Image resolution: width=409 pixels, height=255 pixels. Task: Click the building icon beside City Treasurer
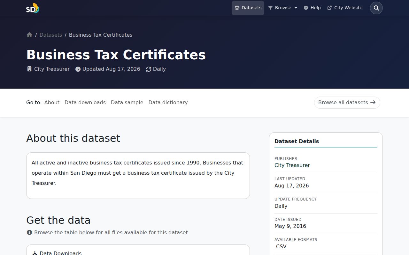click(x=29, y=69)
